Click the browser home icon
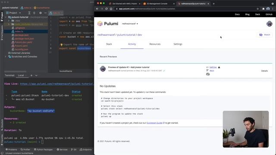 pyautogui.click(x=111, y=9)
